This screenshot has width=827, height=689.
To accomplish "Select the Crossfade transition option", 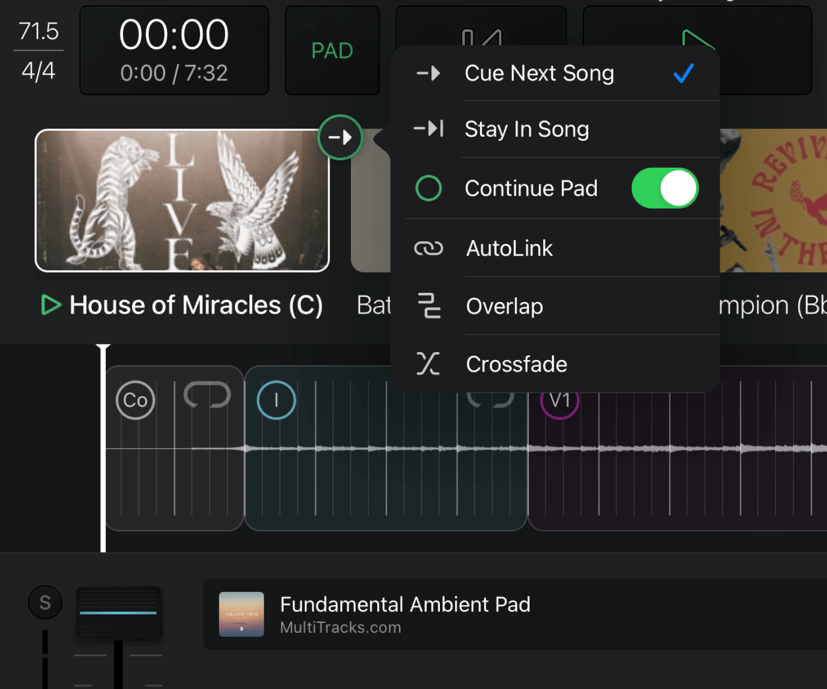I will pyautogui.click(x=516, y=363).
